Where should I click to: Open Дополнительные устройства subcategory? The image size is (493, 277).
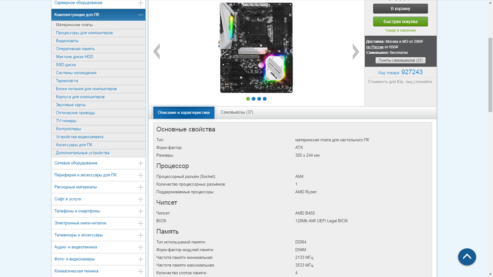[x=83, y=153]
